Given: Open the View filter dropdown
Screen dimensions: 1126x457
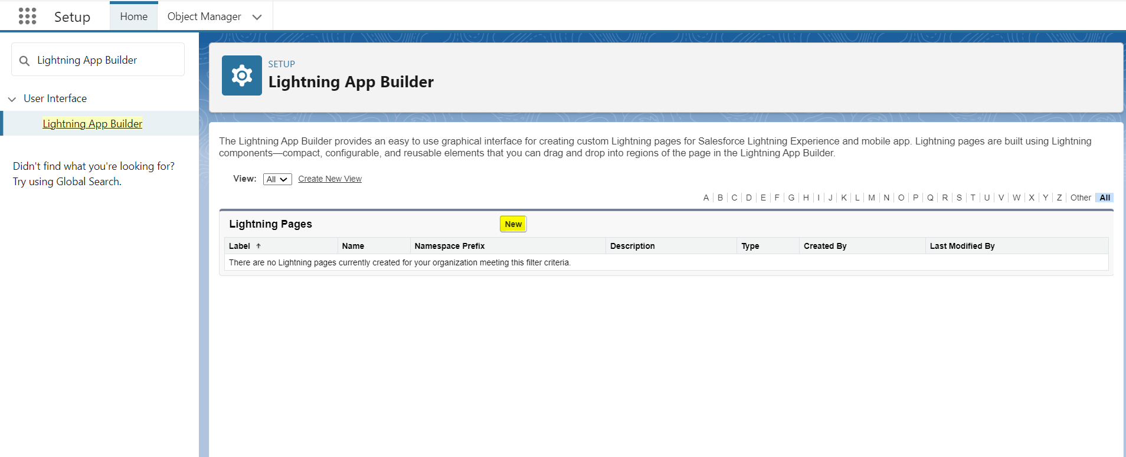Looking at the screenshot, I should (x=277, y=179).
